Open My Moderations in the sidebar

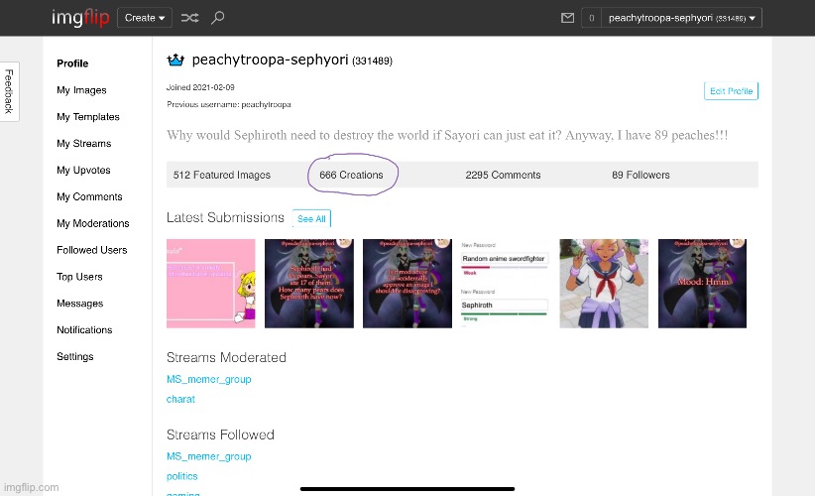93,223
